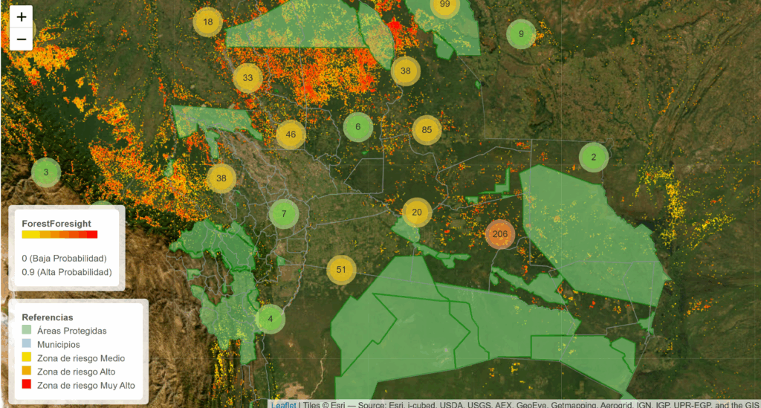Select the cluster marker labeled 18
This screenshot has height=408, width=761.
(207, 22)
